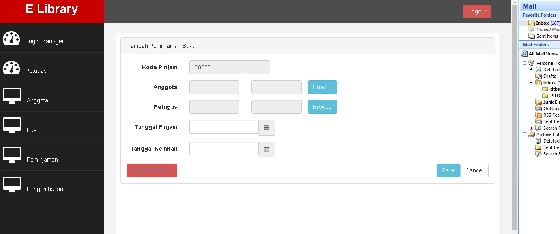
Task: Open the Drafts folder in Mail
Action: [x=546, y=76]
